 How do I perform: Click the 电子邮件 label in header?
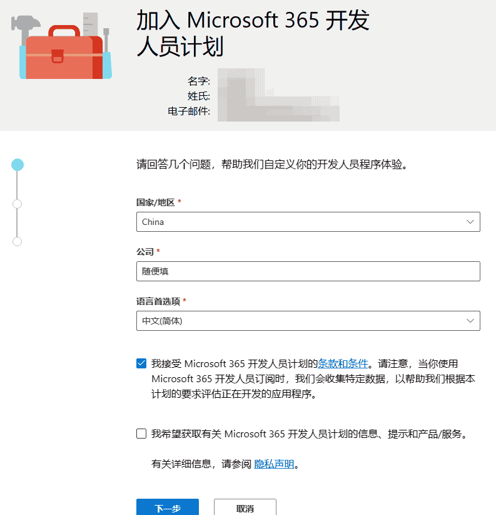click(189, 112)
